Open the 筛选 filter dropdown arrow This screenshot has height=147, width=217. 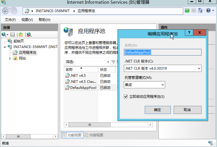coord(108,62)
